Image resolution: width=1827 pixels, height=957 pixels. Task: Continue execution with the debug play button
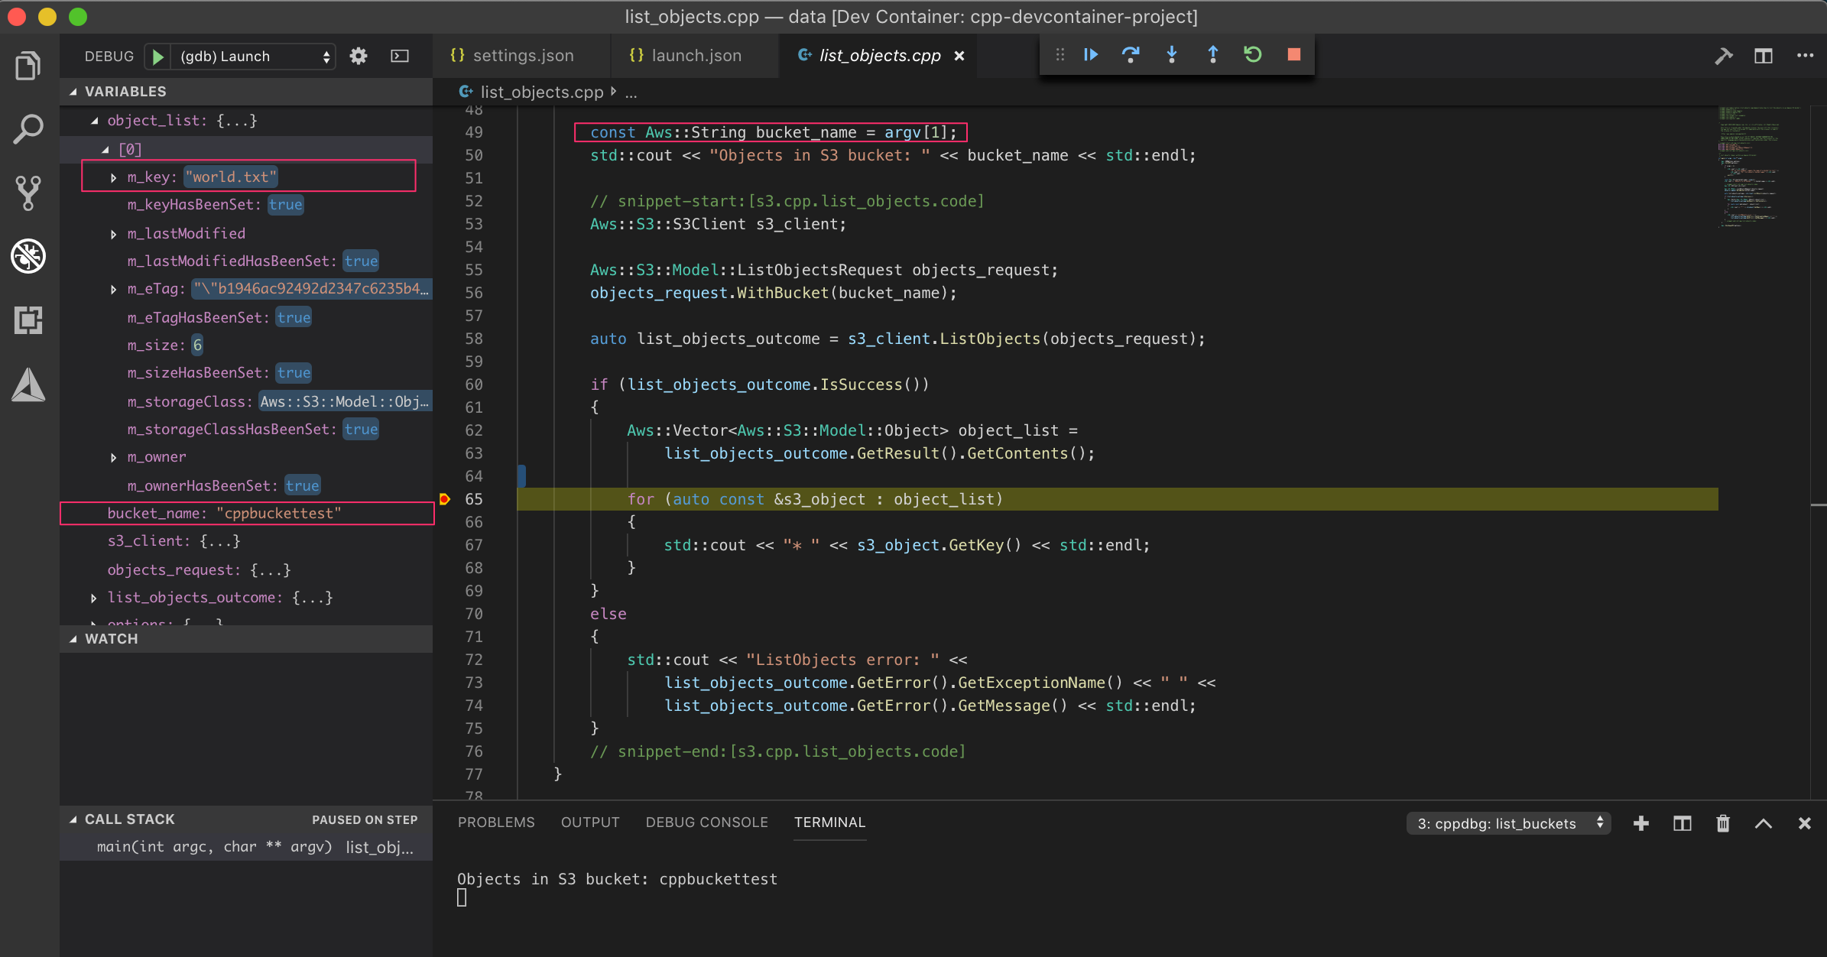tap(1091, 55)
